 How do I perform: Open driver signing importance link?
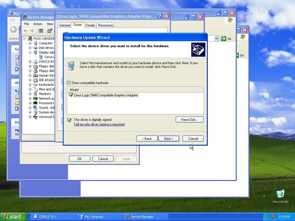tap(99, 124)
